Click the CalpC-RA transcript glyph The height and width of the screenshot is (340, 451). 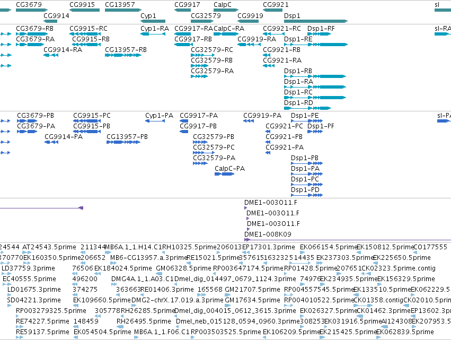click(x=226, y=34)
